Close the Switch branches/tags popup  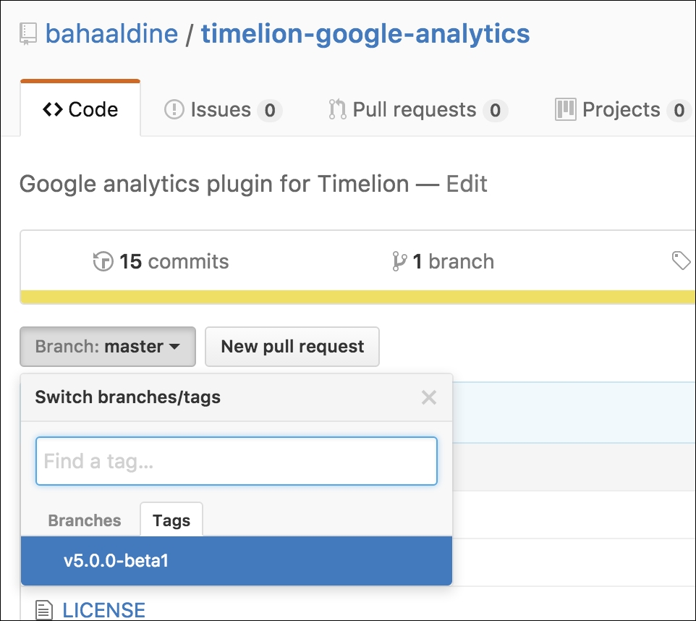click(x=429, y=397)
